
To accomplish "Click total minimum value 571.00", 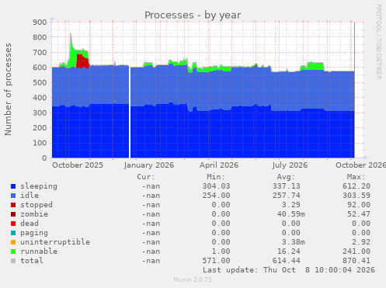I will 216,261.
